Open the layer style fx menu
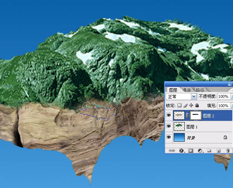 181,151
